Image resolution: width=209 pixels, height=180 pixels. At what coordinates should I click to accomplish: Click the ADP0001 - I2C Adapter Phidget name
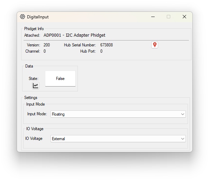[74, 35]
